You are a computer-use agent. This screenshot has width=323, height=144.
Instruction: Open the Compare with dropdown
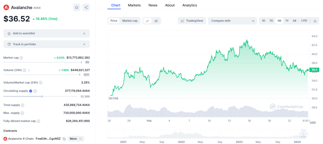tap(232, 21)
